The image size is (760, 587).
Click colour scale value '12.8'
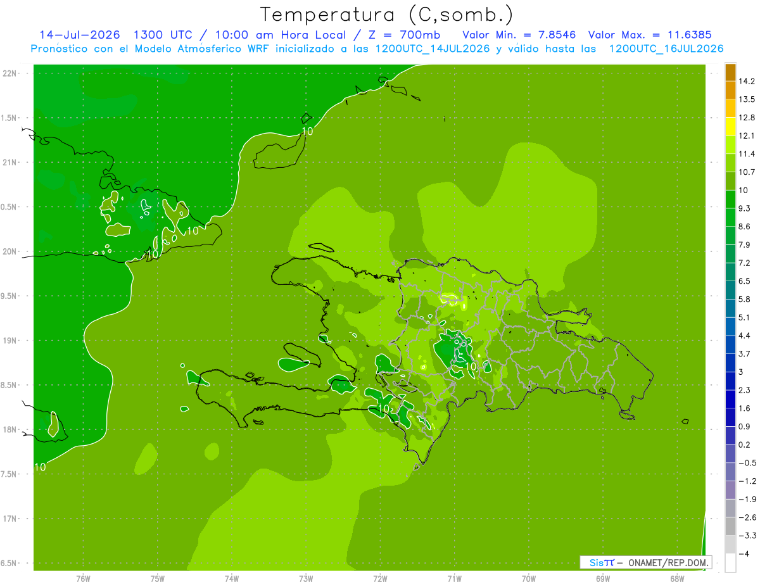click(x=747, y=118)
